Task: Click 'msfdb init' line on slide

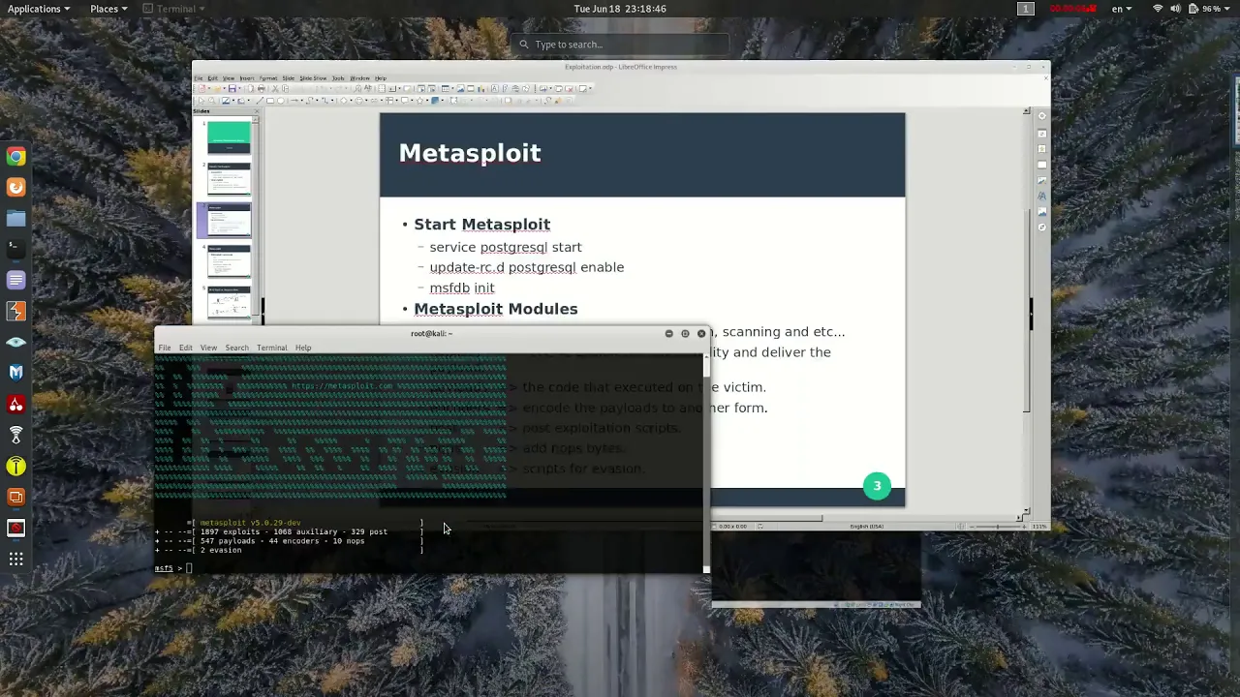Action: click(462, 288)
